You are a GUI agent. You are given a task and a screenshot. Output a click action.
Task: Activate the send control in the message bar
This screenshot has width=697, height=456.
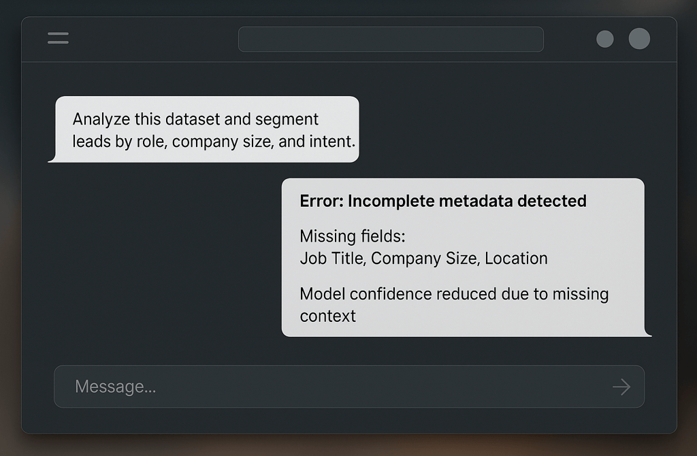coord(620,387)
